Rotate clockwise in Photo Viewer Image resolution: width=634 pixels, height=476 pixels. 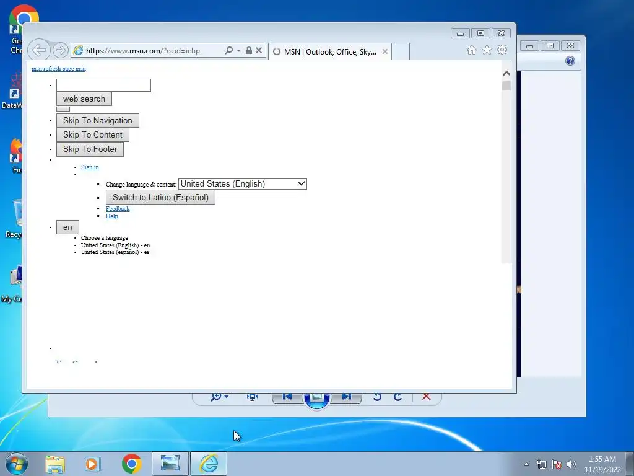click(x=398, y=397)
